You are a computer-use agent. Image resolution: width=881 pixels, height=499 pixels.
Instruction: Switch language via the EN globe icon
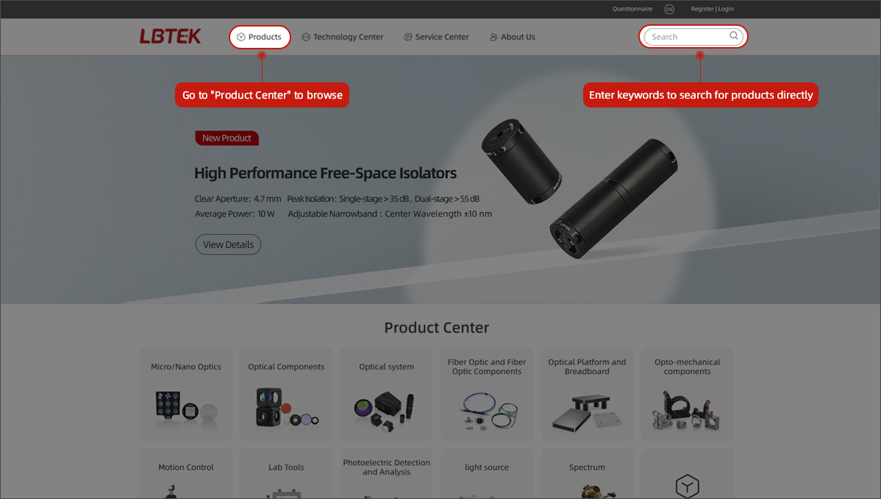tap(668, 9)
